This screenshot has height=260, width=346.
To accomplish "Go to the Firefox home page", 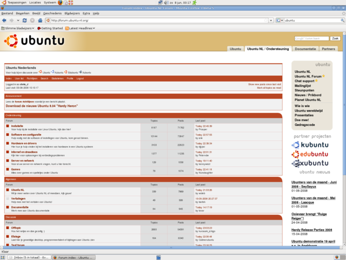I will click(x=40, y=21).
